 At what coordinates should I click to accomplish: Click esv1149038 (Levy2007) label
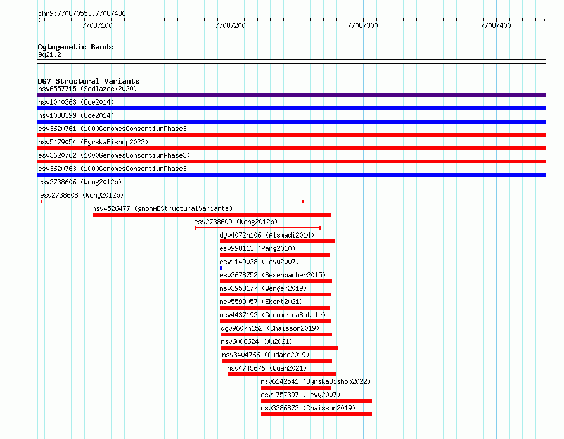[x=259, y=262]
